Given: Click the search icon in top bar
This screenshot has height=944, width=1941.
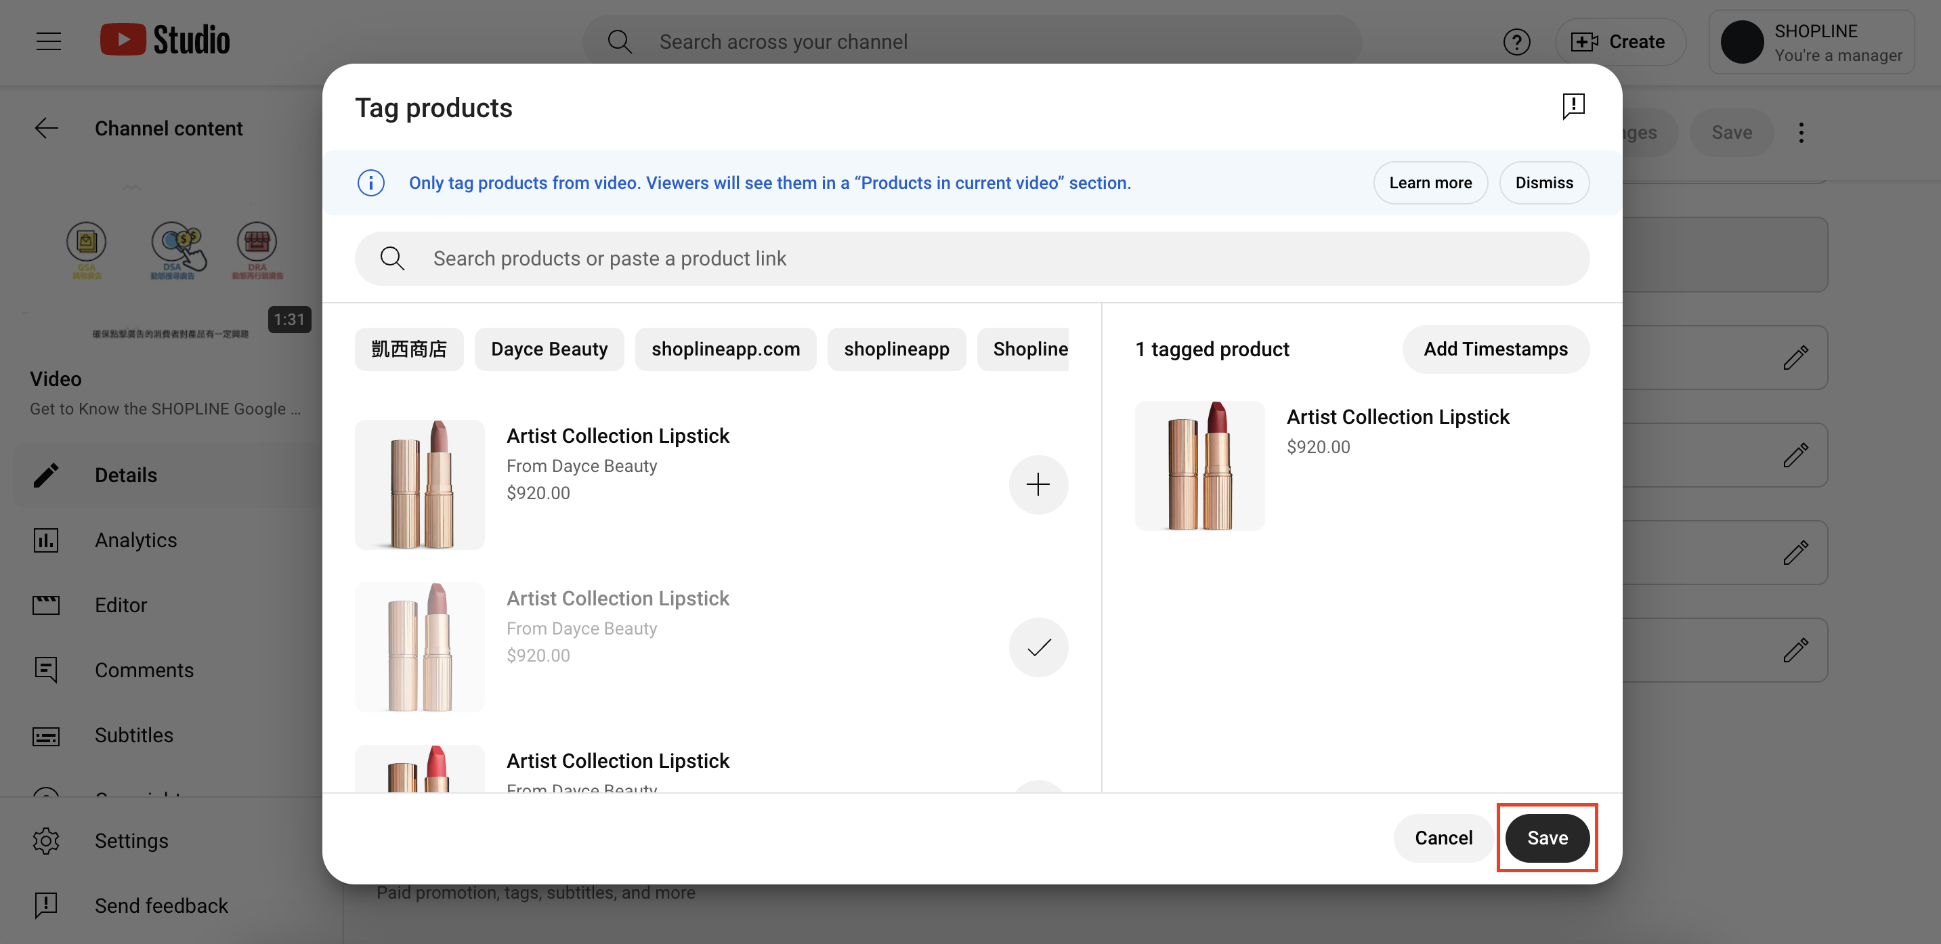Looking at the screenshot, I should [620, 41].
